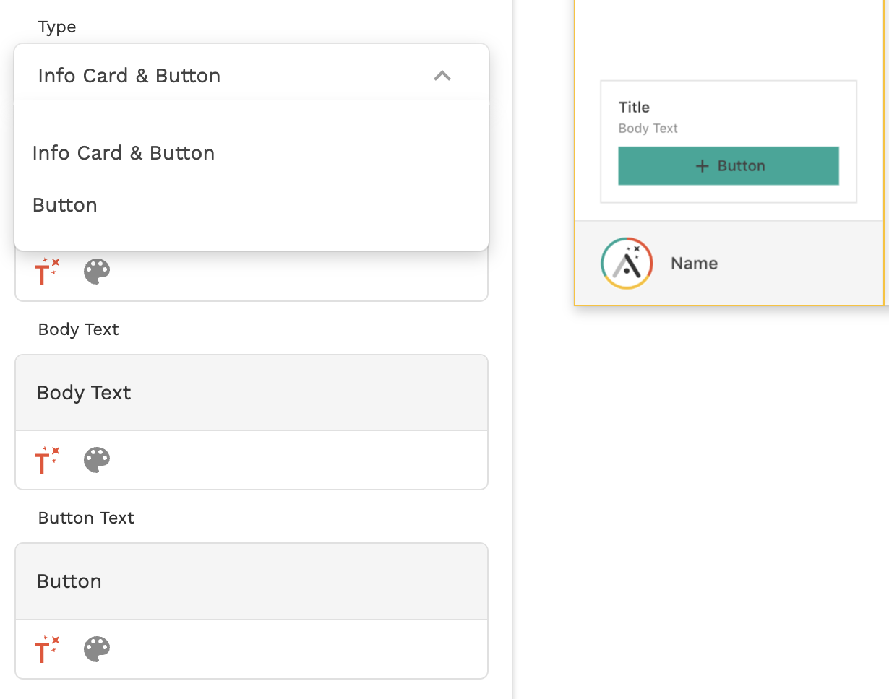Image resolution: width=889 pixels, height=699 pixels.
Task: Open color palette under Button Text field
Action: (97, 649)
